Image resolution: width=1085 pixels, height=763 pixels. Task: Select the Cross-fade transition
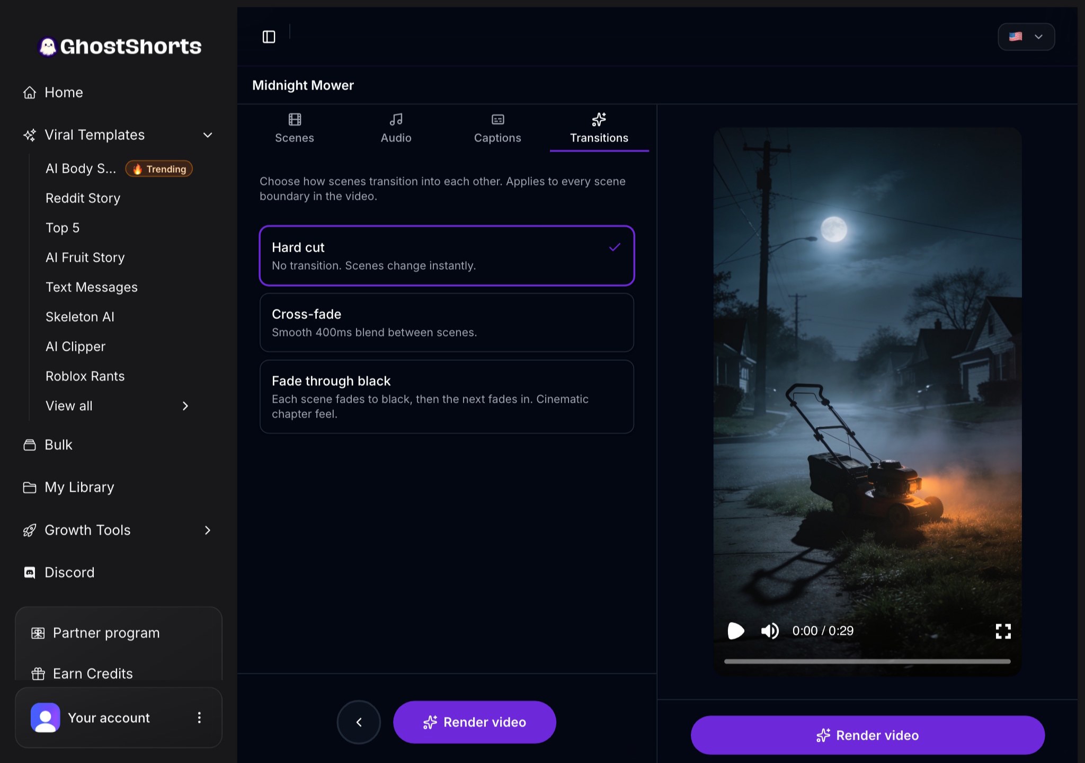point(447,323)
